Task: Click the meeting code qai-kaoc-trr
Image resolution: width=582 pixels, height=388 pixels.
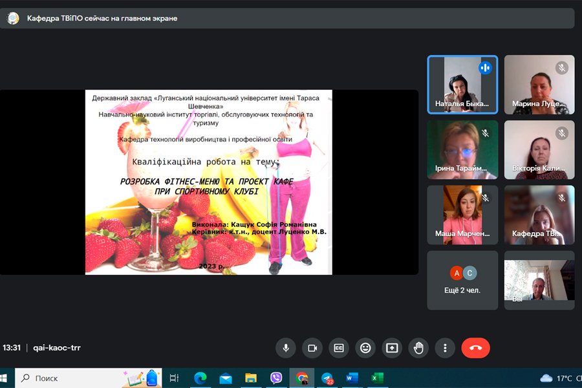Action: (57, 348)
